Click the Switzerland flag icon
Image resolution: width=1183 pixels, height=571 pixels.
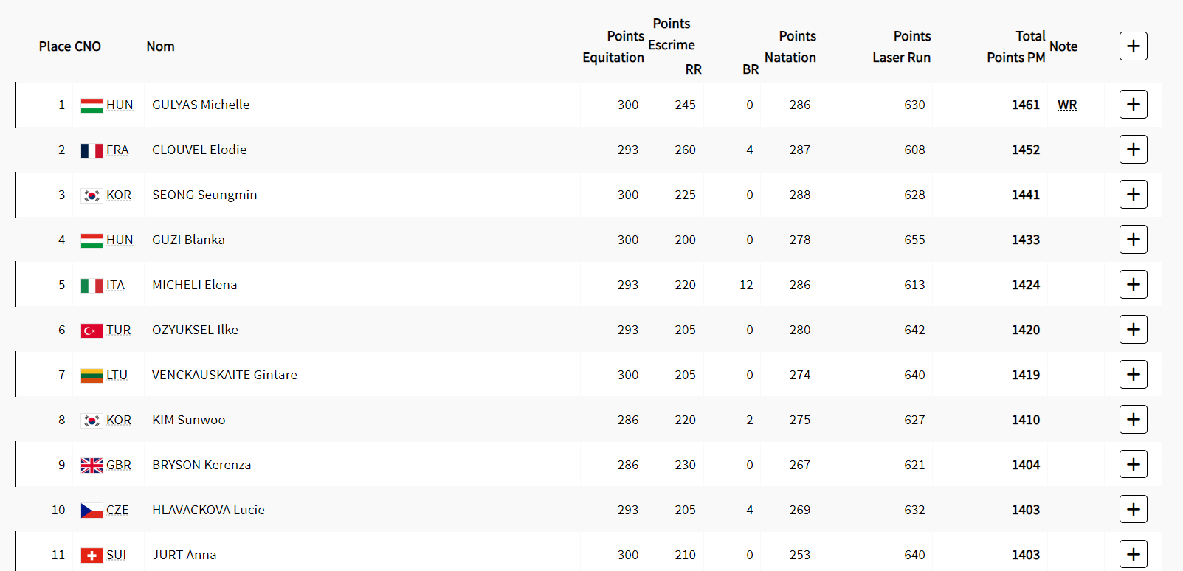click(x=92, y=556)
